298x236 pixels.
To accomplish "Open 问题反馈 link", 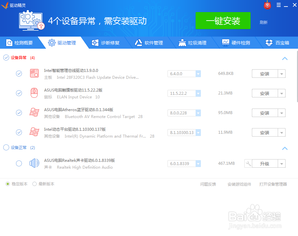I will (208, 184).
